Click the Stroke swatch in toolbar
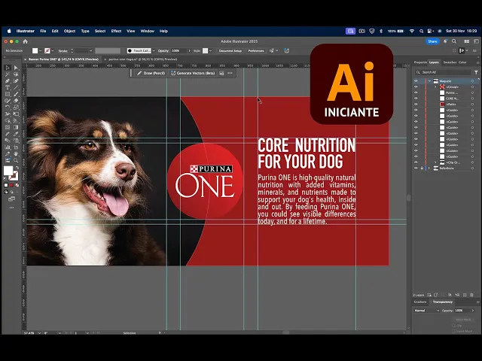 (x=14, y=176)
